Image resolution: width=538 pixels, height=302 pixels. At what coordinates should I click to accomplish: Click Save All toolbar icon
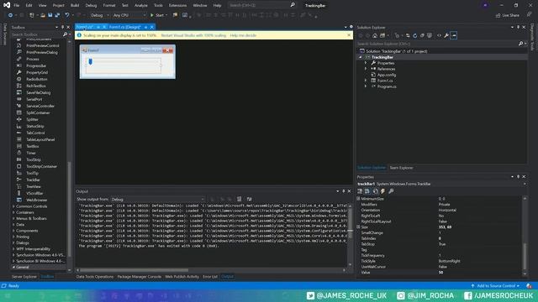point(57,15)
